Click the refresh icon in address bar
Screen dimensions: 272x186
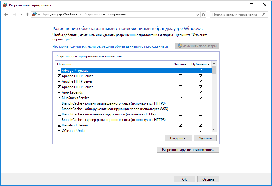203,15
